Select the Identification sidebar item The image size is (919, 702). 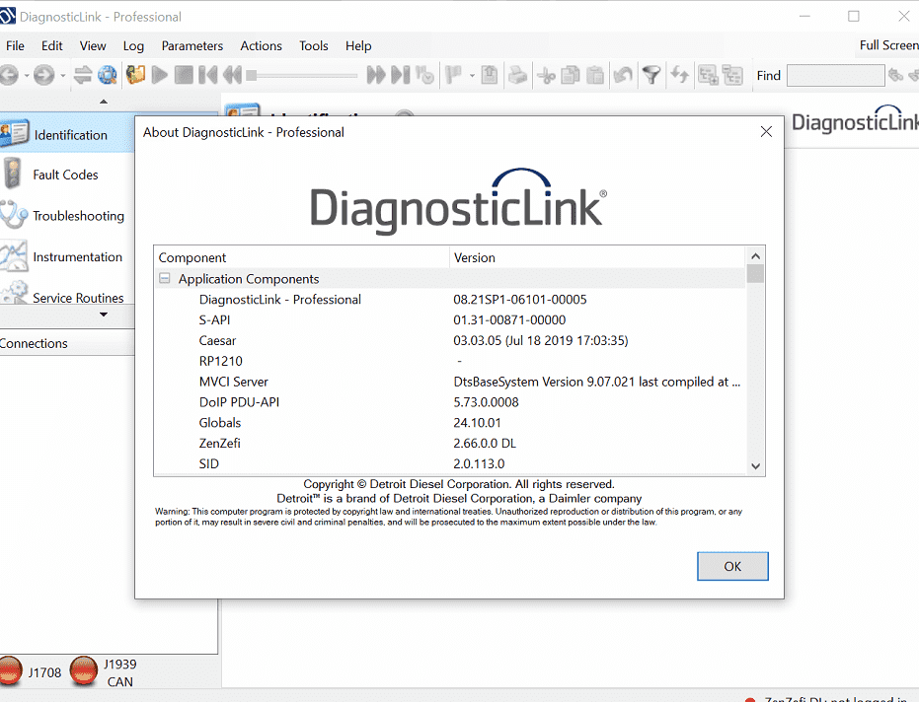tap(67, 134)
